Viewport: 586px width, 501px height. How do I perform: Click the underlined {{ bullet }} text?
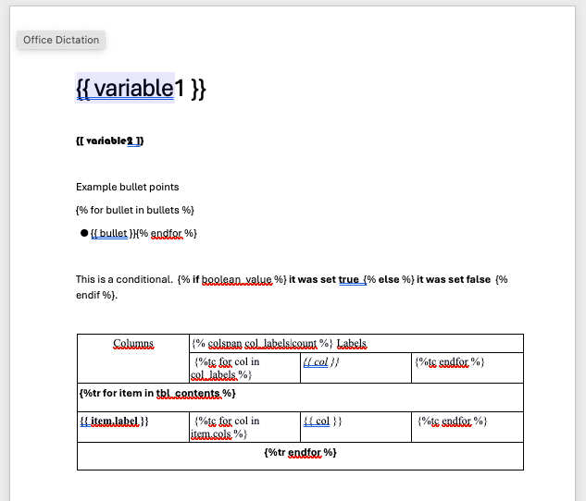(109, 233)
